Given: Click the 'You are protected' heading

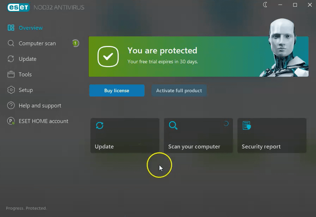Looking at the screenshot, I should [x=162, y=51].
